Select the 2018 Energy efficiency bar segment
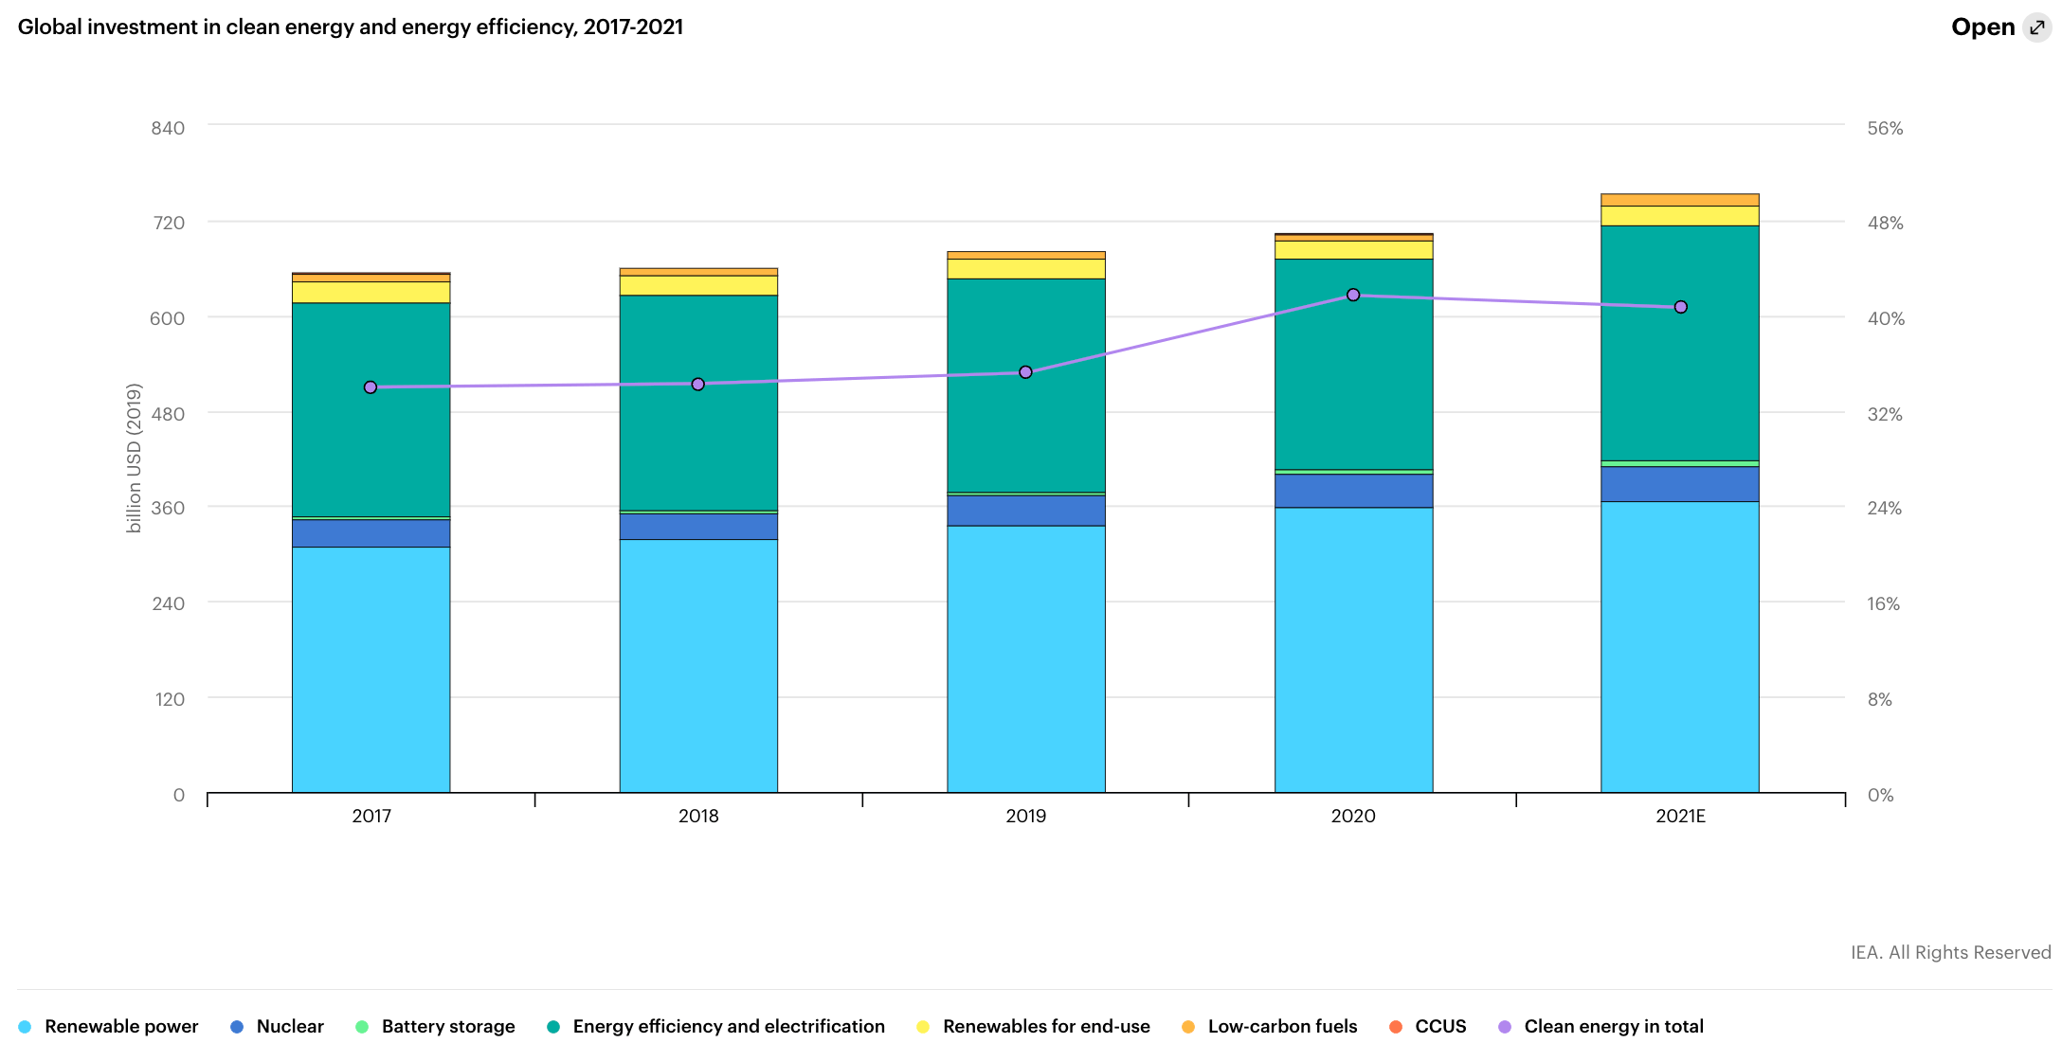The image size is (2062, 1061). pyautogui.click(x=698, y=404)
